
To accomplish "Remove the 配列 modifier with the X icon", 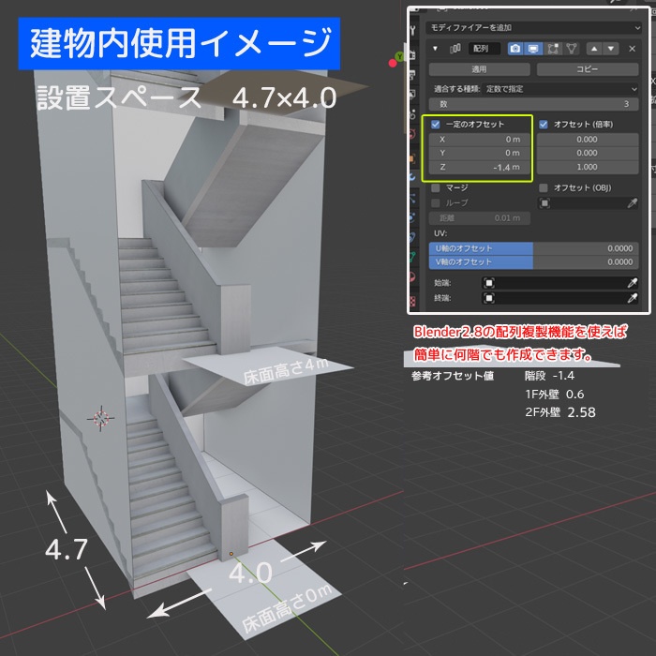I will pos(633,49).
